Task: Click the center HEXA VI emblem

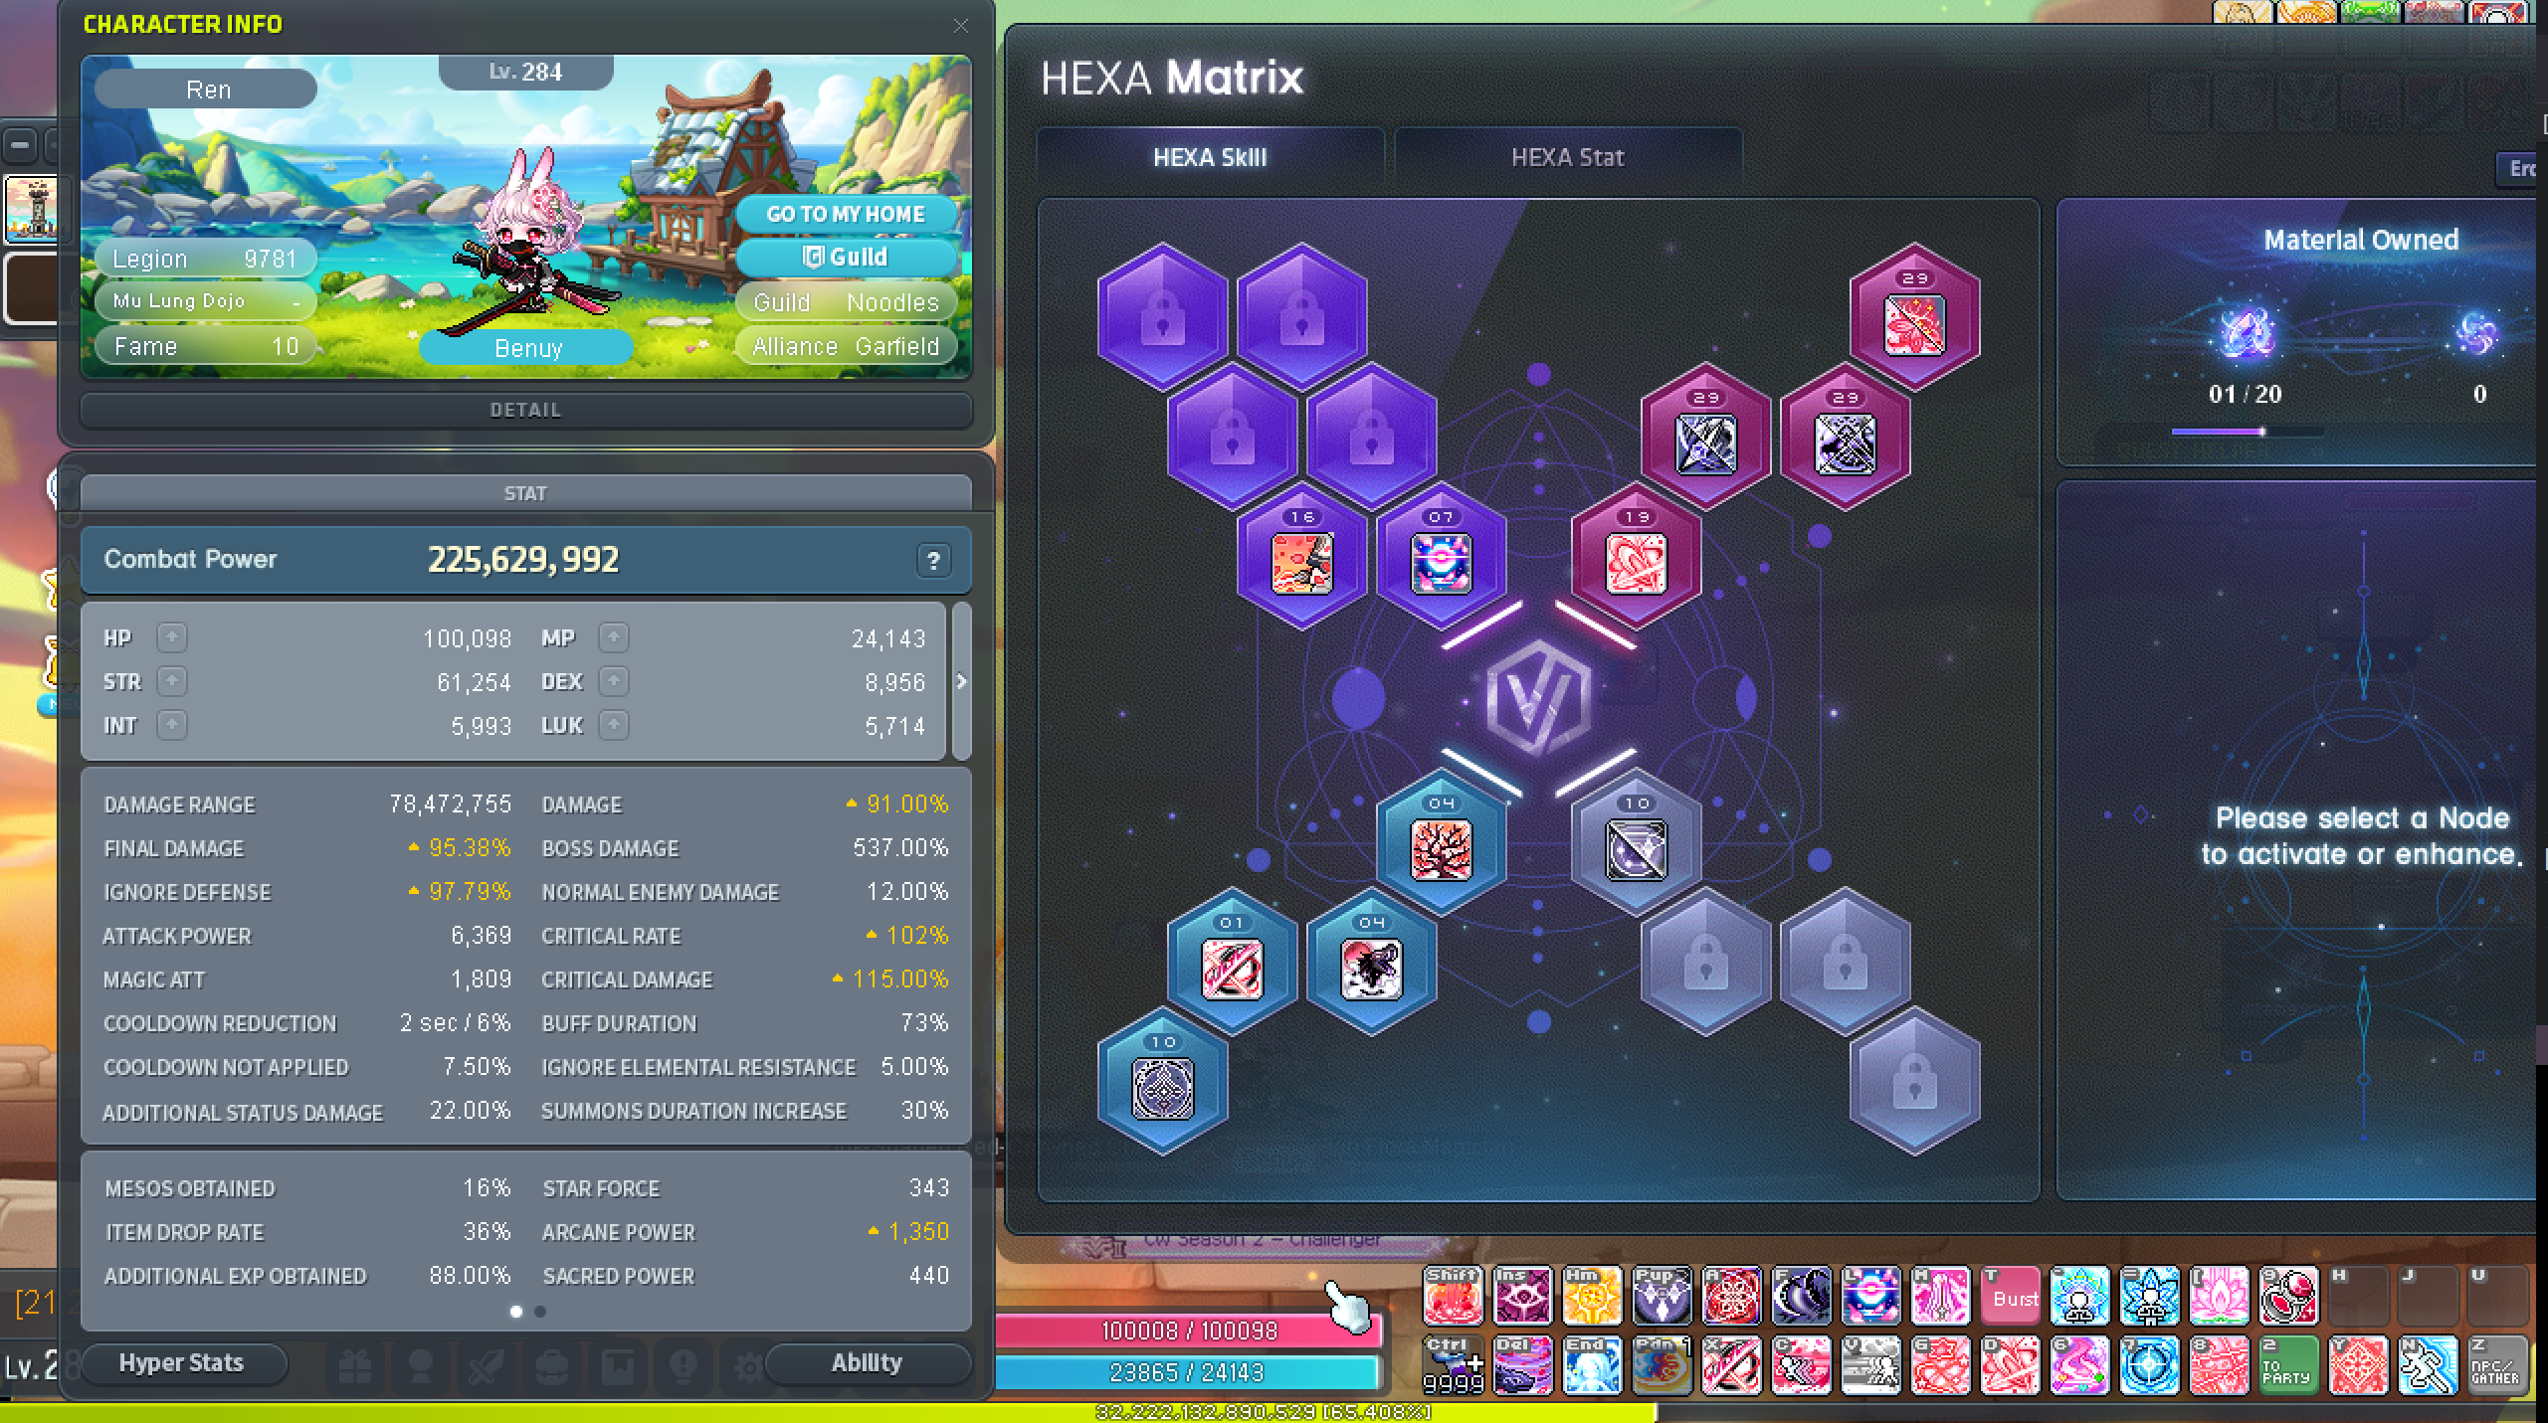Action: coord(1538,698)
